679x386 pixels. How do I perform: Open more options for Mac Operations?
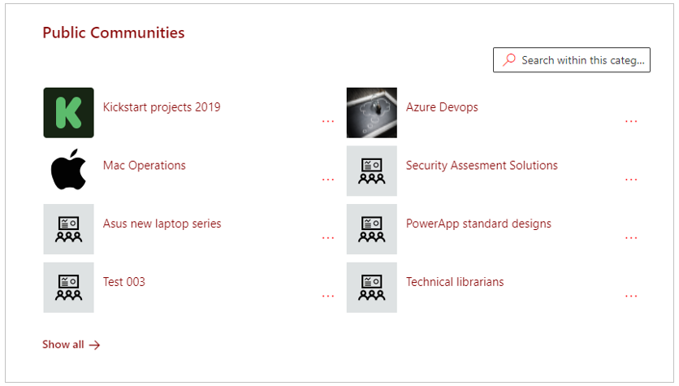328,180
